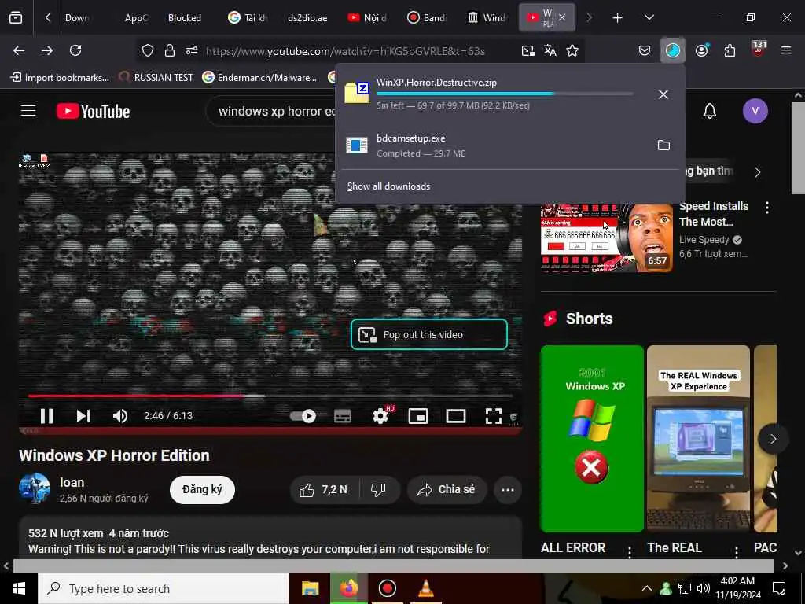Image resolution: width=805 pixels, height=604 pixels.
Task: Dislike the video with thumbs down
Action: [x=379, y=489]
